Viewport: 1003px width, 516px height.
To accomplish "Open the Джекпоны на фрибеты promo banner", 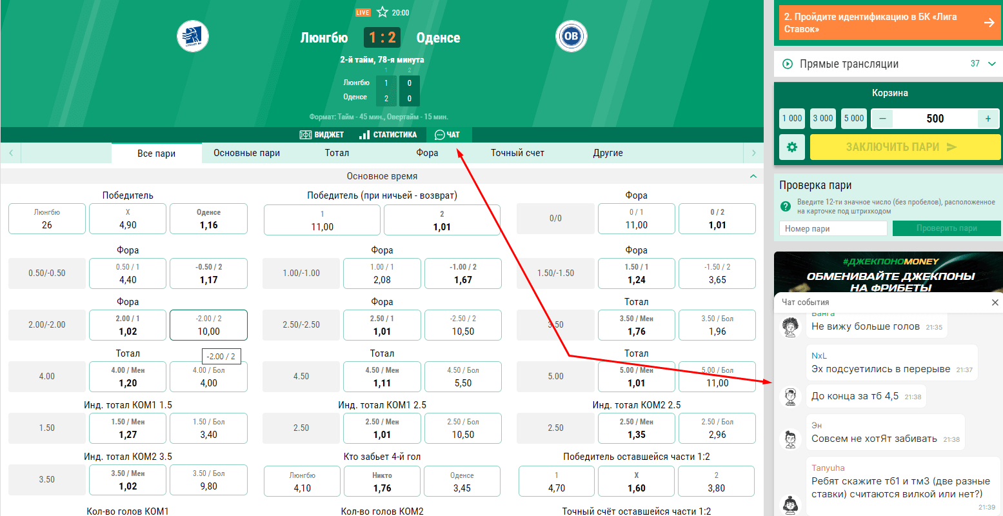I will pos(888,272).
